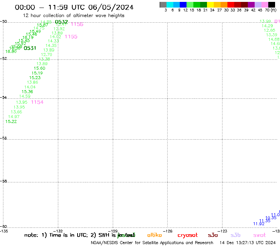Click the wave height value '12.65'
The width and height of the screenshot is (280, 246).
point(269,30)
